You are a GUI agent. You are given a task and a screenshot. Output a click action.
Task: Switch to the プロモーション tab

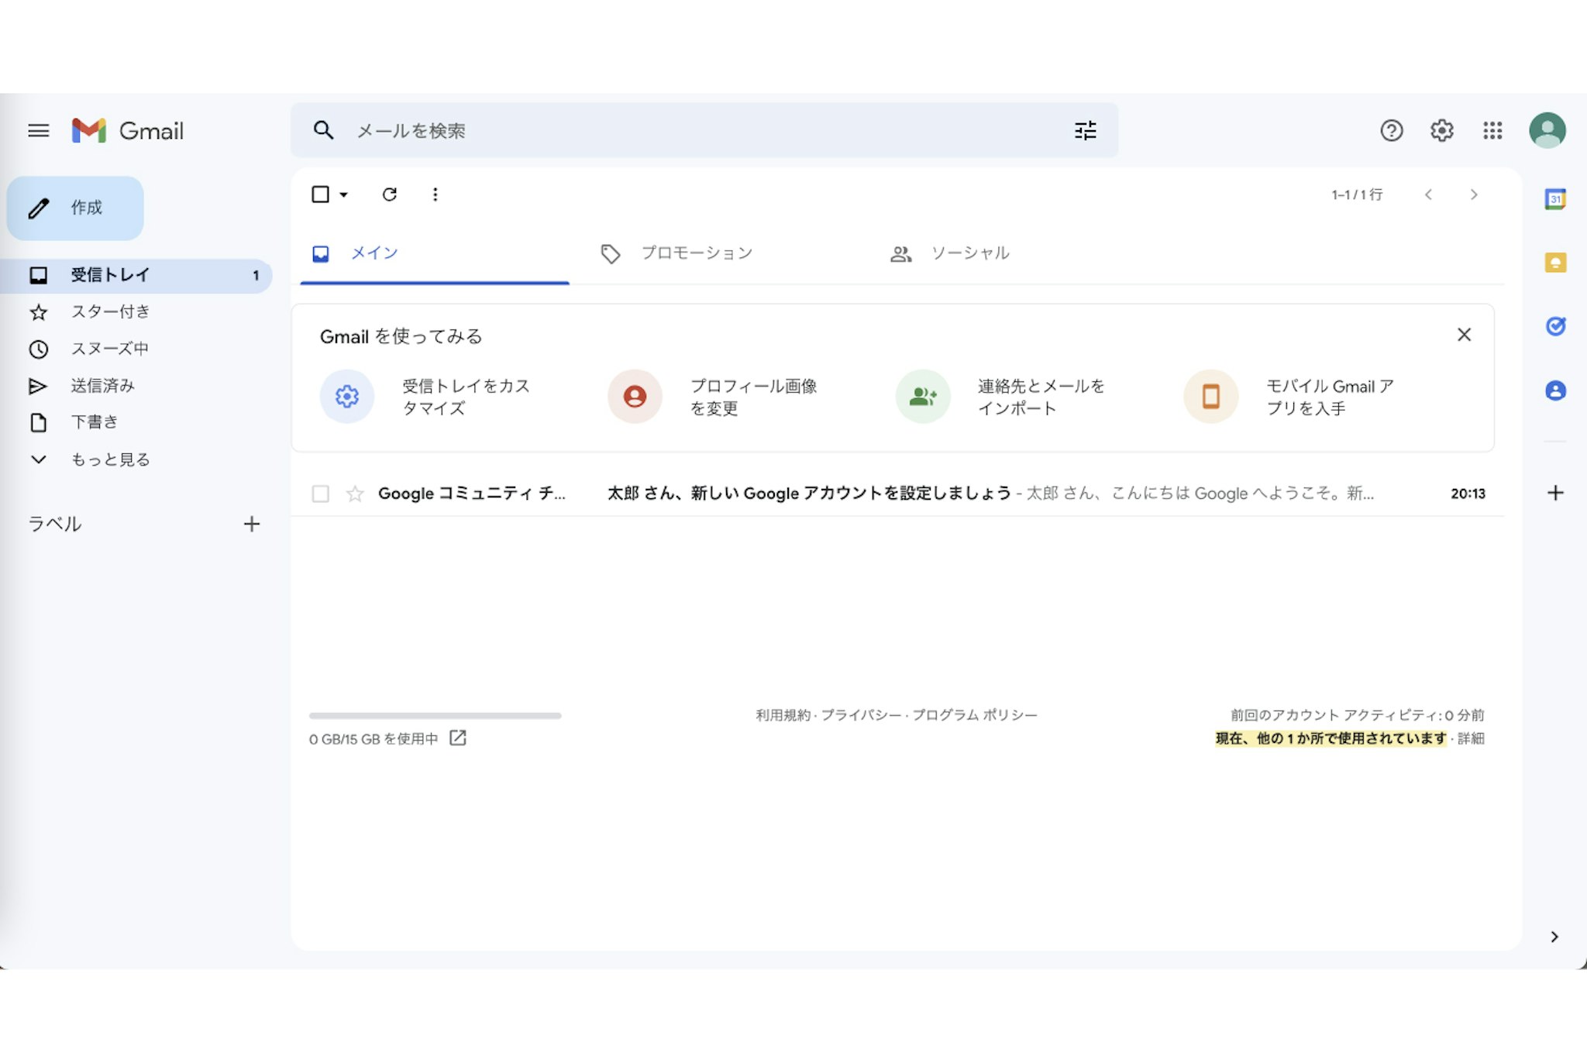click(696, 253)
